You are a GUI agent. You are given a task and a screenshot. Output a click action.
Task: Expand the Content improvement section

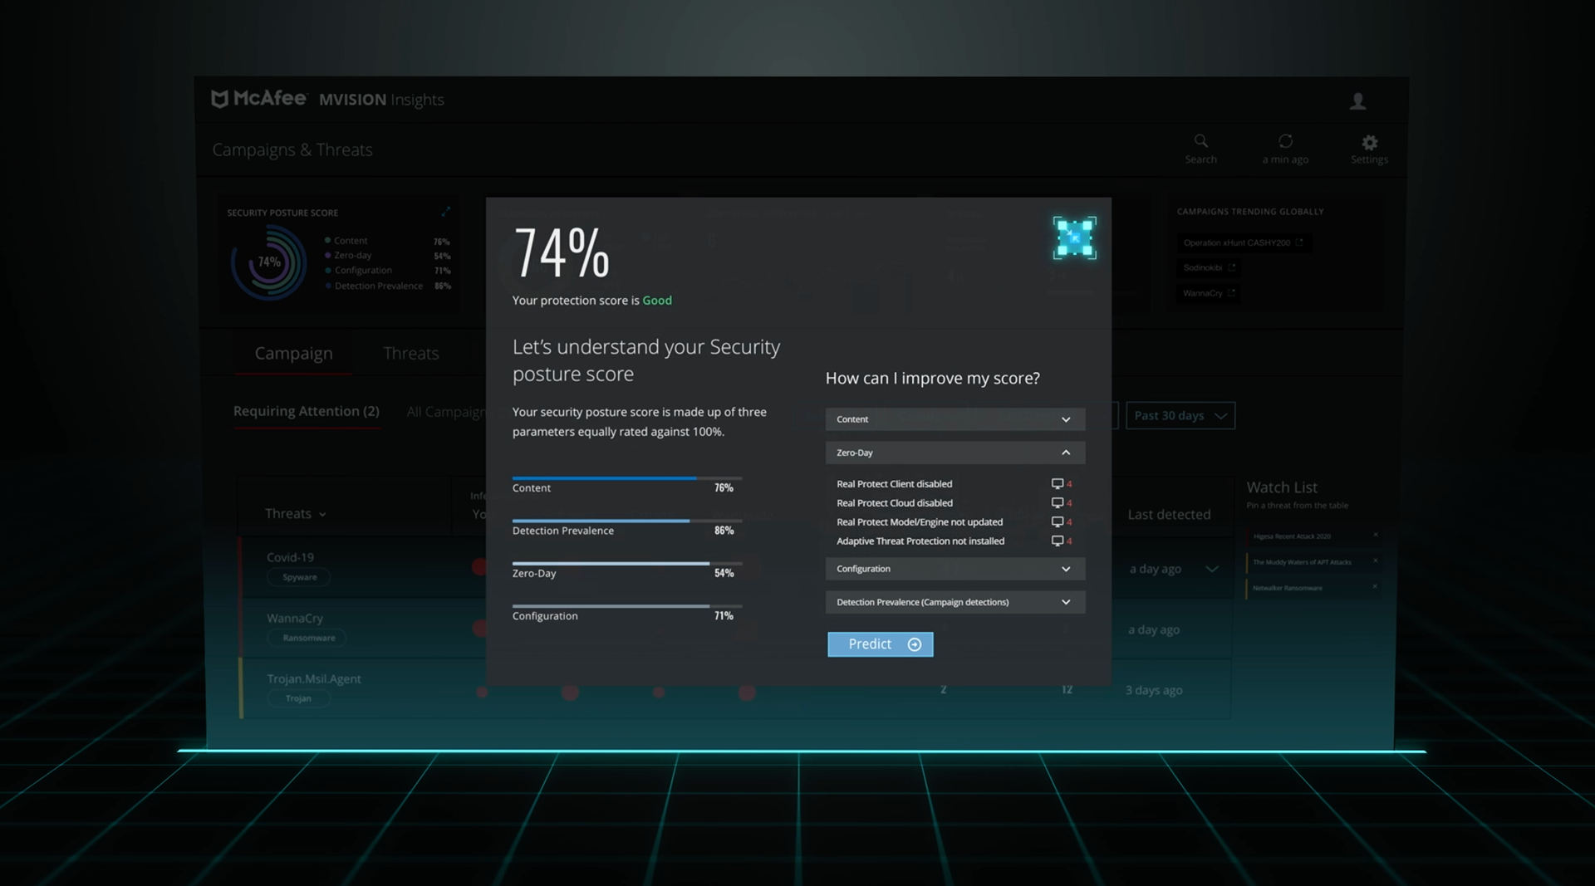coord(955,419)
